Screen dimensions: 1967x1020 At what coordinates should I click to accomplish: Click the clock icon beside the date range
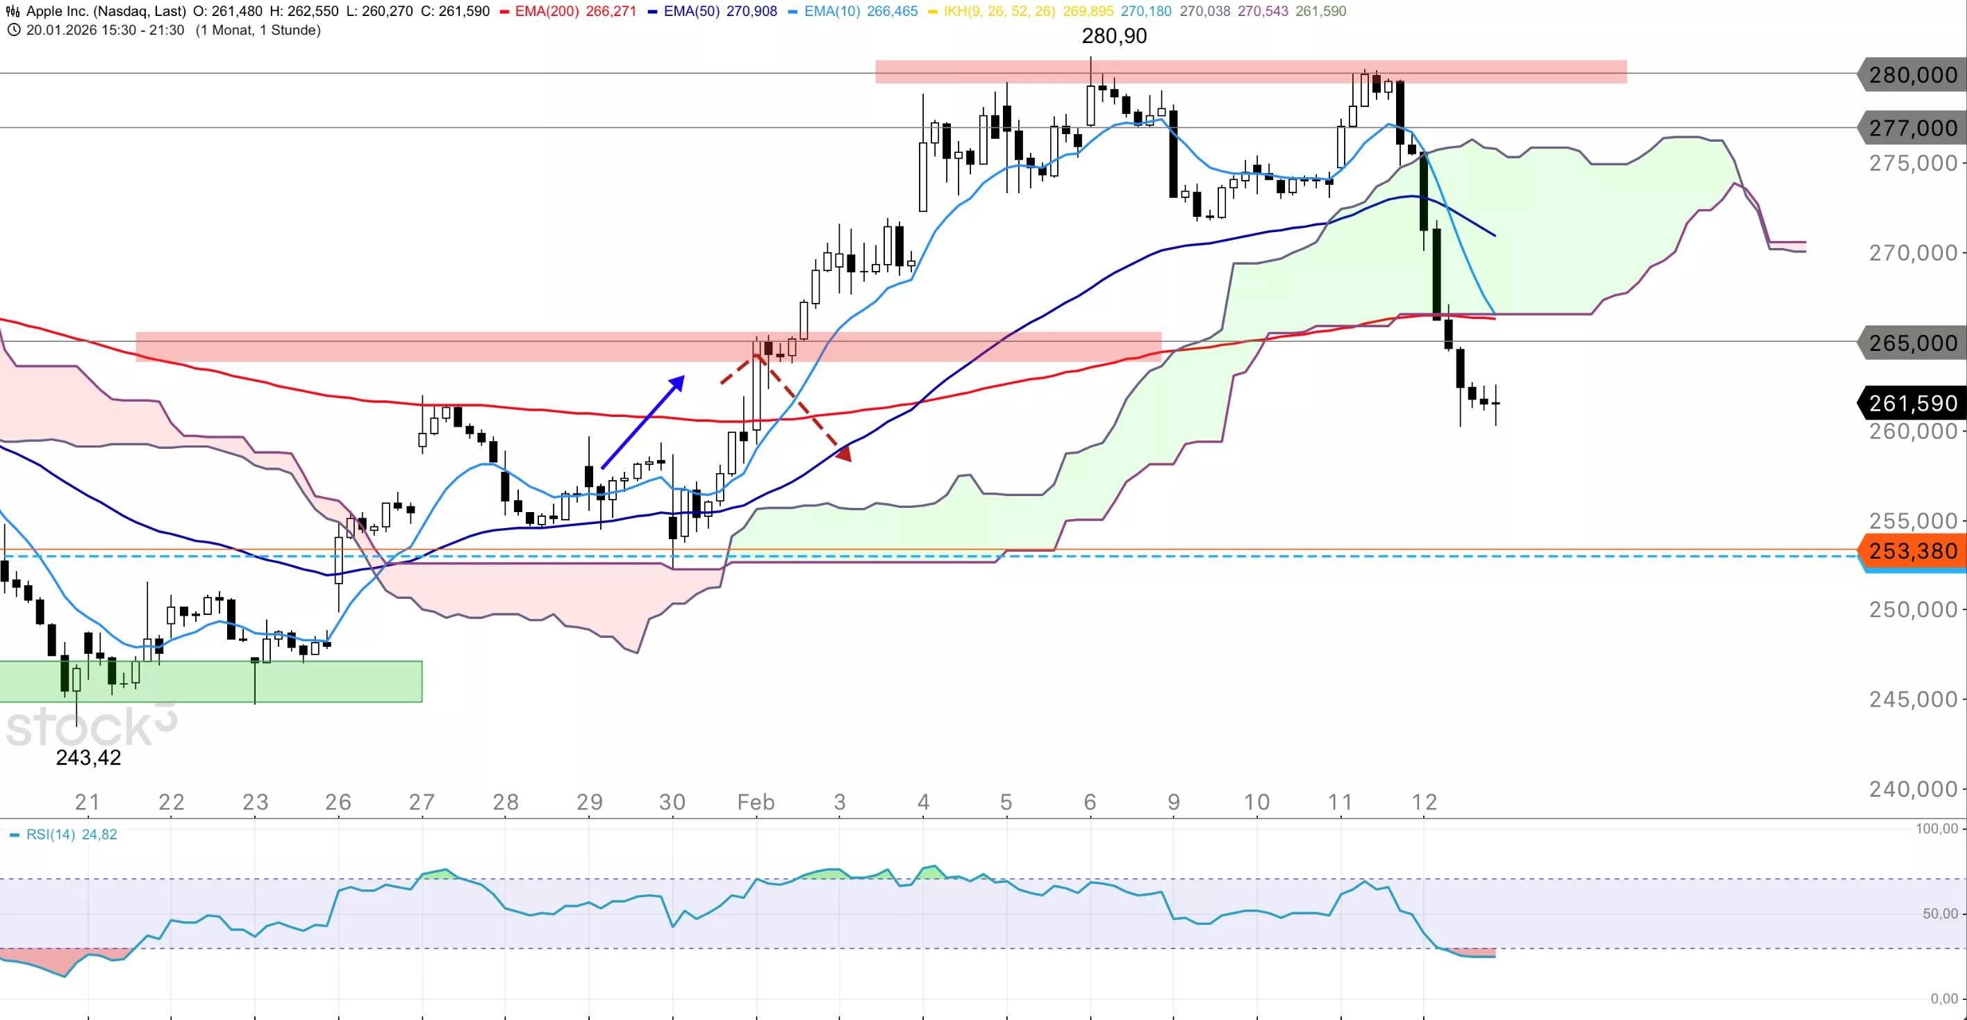tap(13, 31)
